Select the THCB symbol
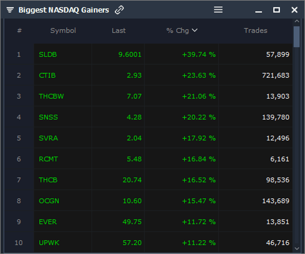Screen dimensions: 305x254 coord(48,180)
